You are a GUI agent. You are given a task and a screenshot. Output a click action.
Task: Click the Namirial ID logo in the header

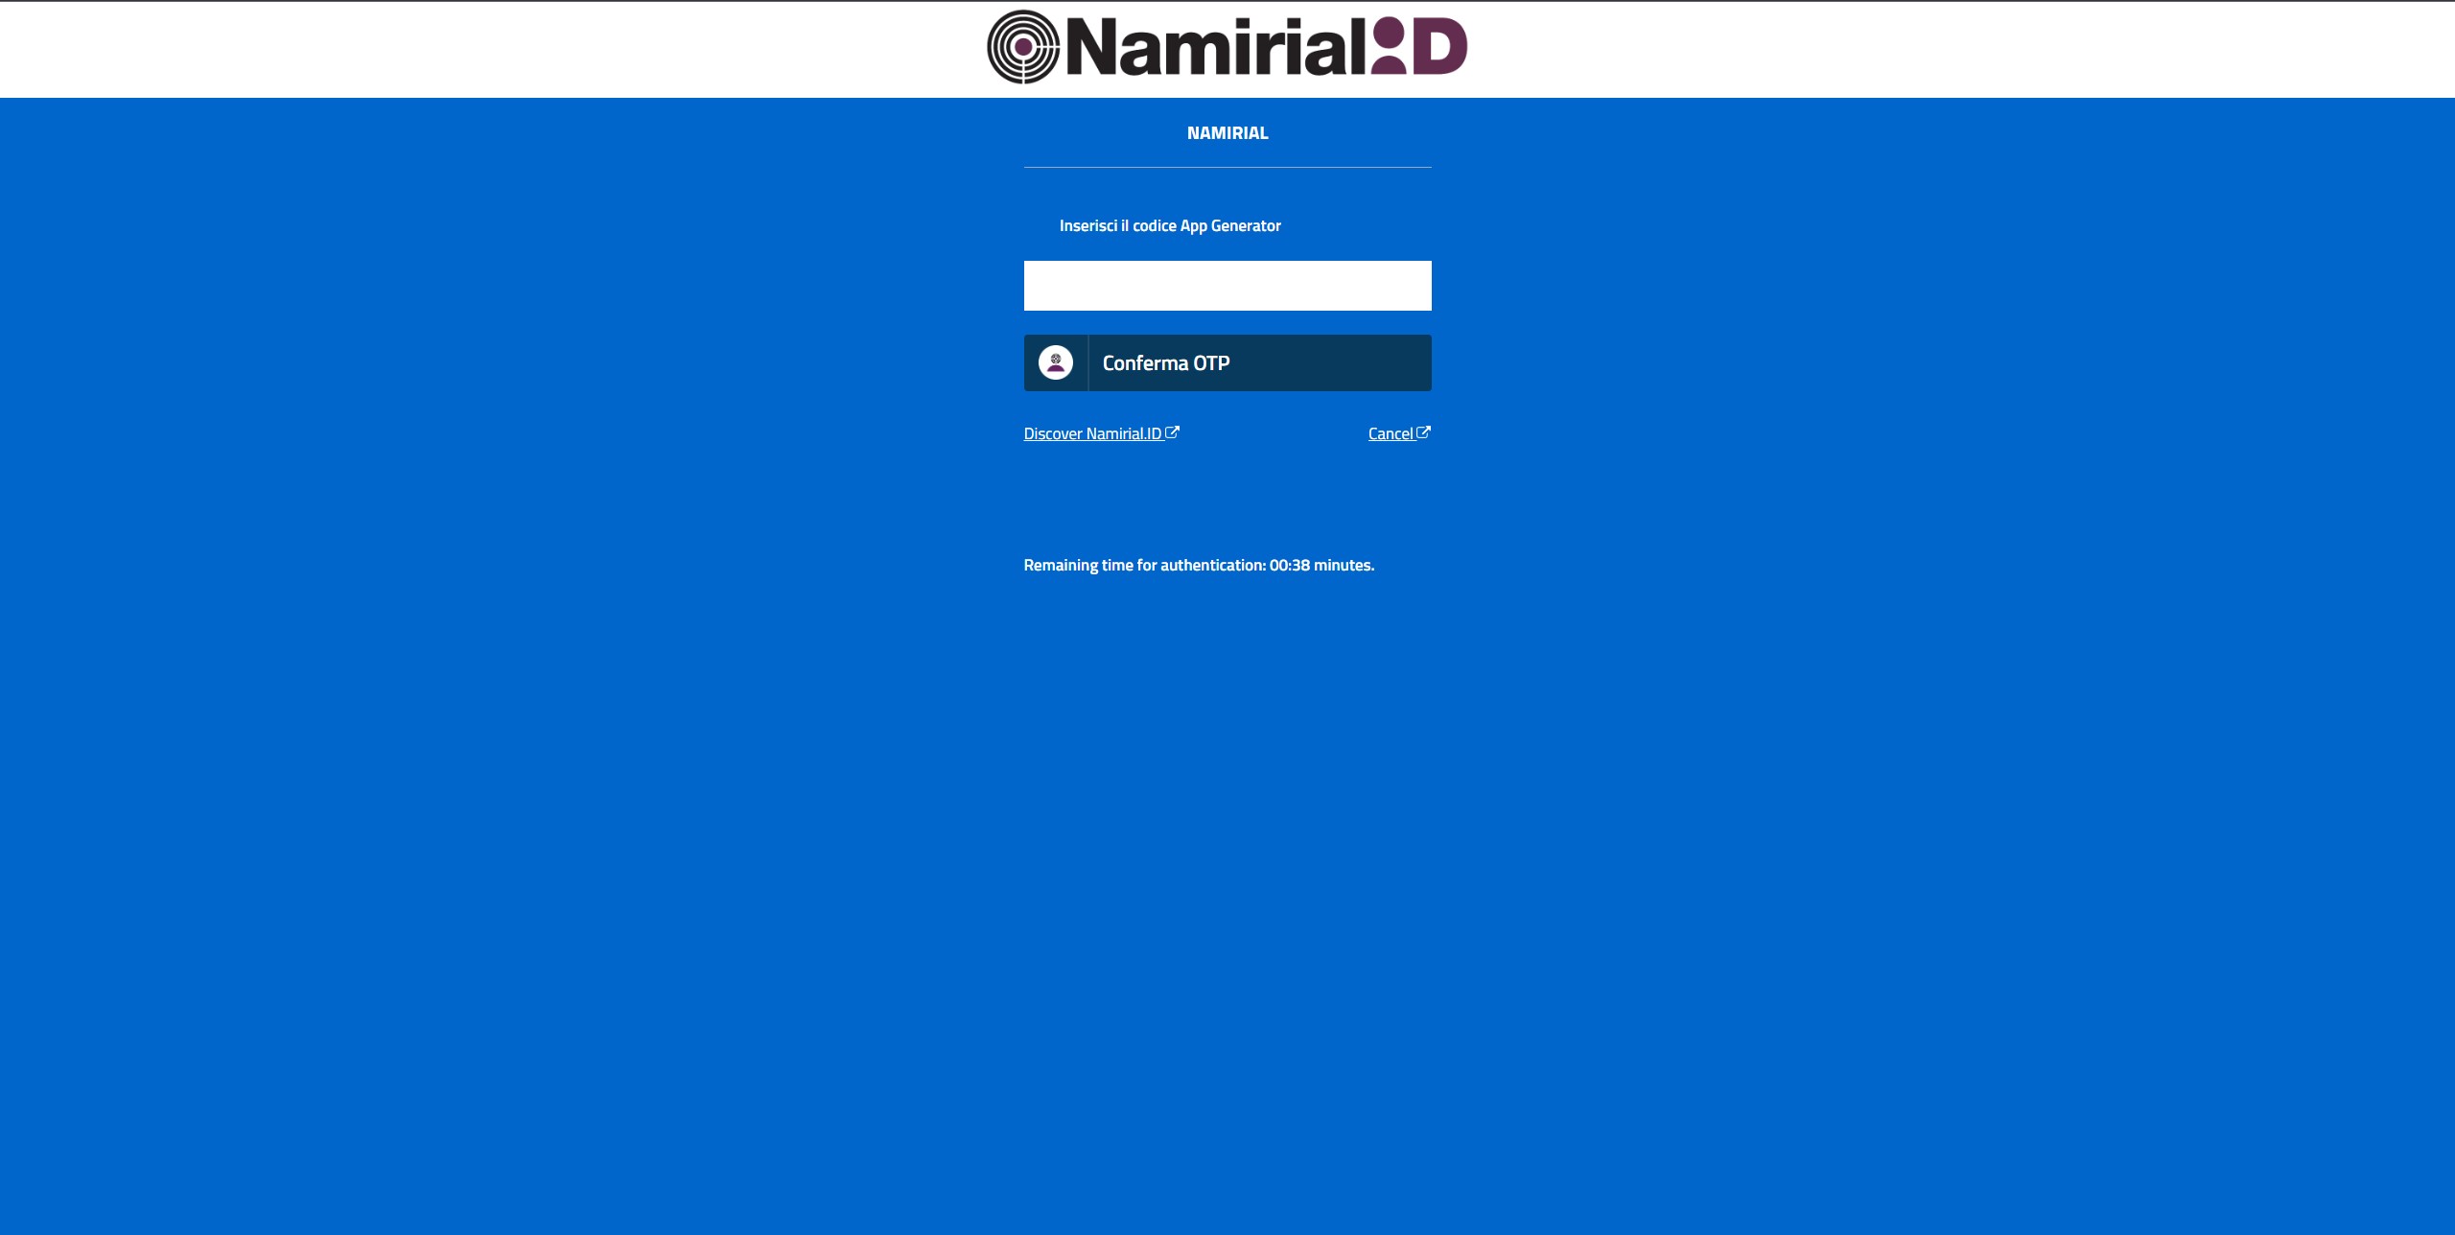[1227, 47]
